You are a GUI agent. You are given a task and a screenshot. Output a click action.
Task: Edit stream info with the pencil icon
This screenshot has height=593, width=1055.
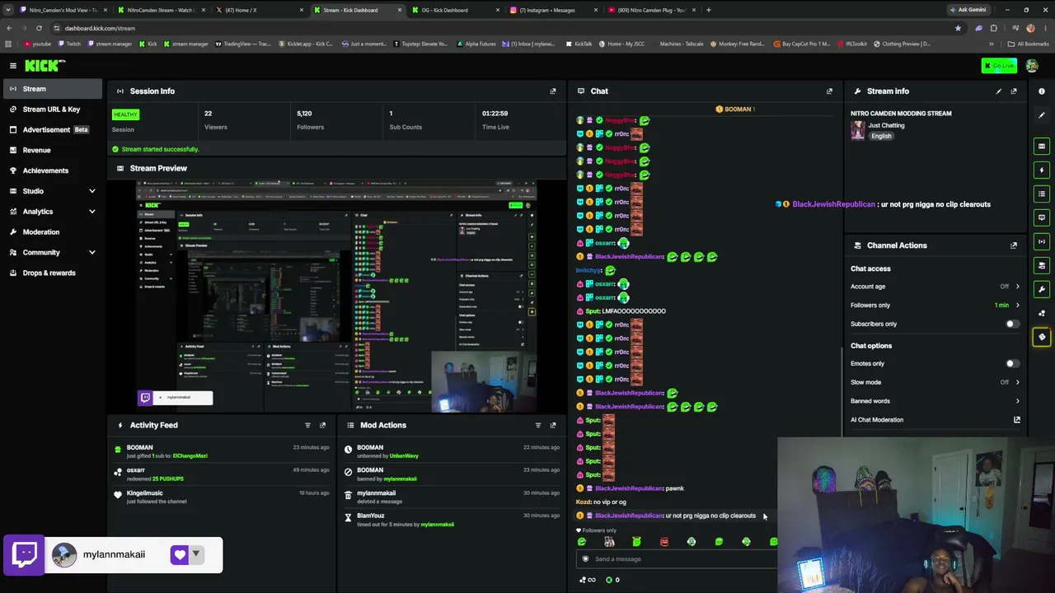coord(999,91)
